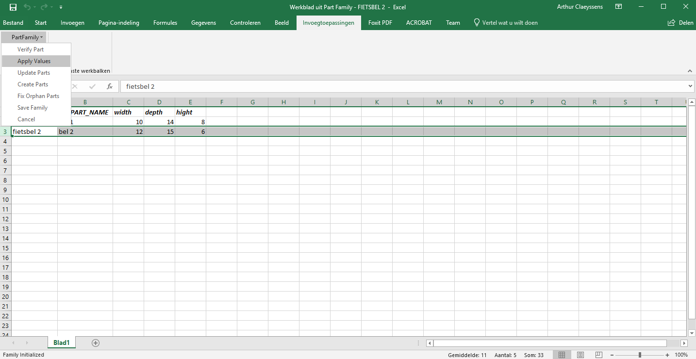Image resolution: width=696 pixels, height=359 pixels.
Task: Select column C header
Action: tap(128, 102)
